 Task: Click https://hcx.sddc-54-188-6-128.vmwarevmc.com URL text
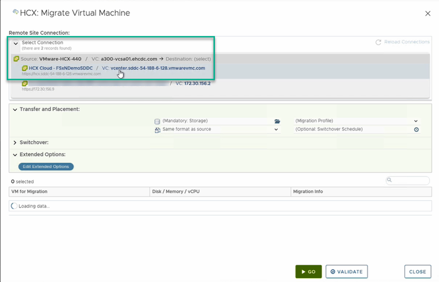pos(61,74)
